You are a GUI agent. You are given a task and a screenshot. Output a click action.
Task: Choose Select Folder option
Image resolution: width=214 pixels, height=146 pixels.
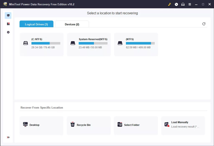[136, 125]
